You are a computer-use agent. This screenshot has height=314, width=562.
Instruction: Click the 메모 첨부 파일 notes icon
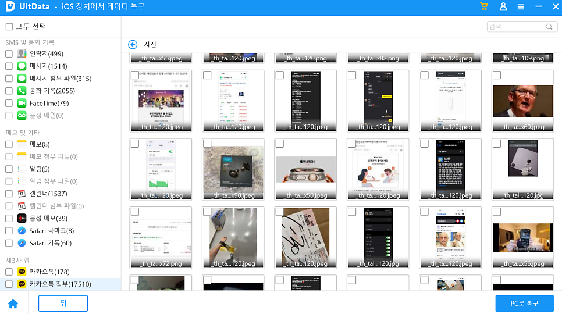click(x=22, y=156)
